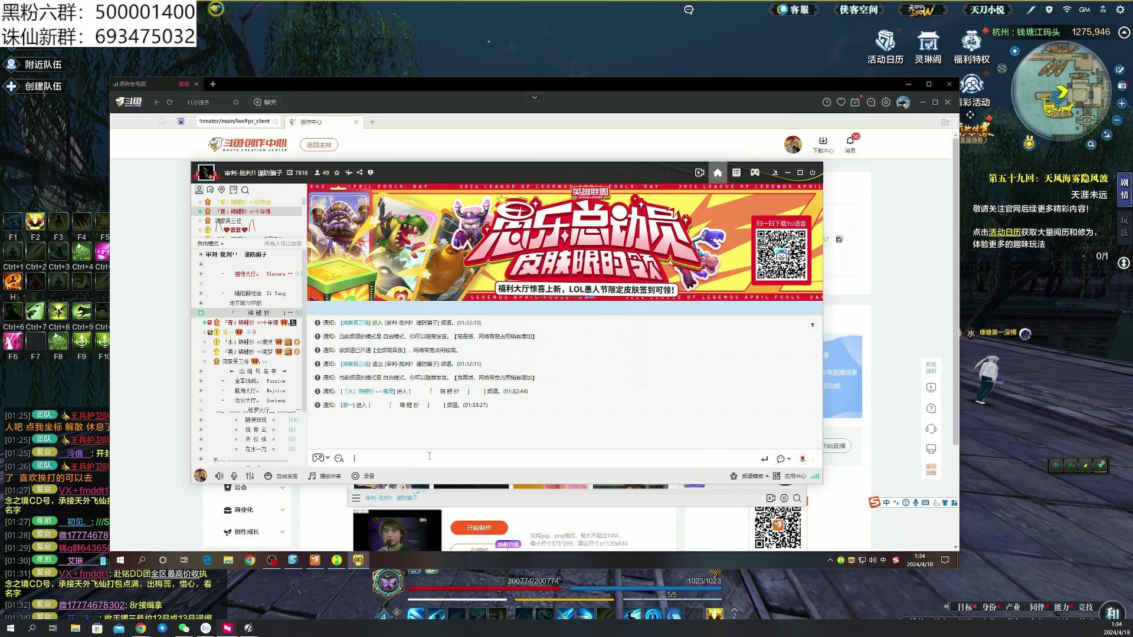Mute the speaker in voice channel toolbar
The width and height of the screenshot is (1133, 637).
219,475
